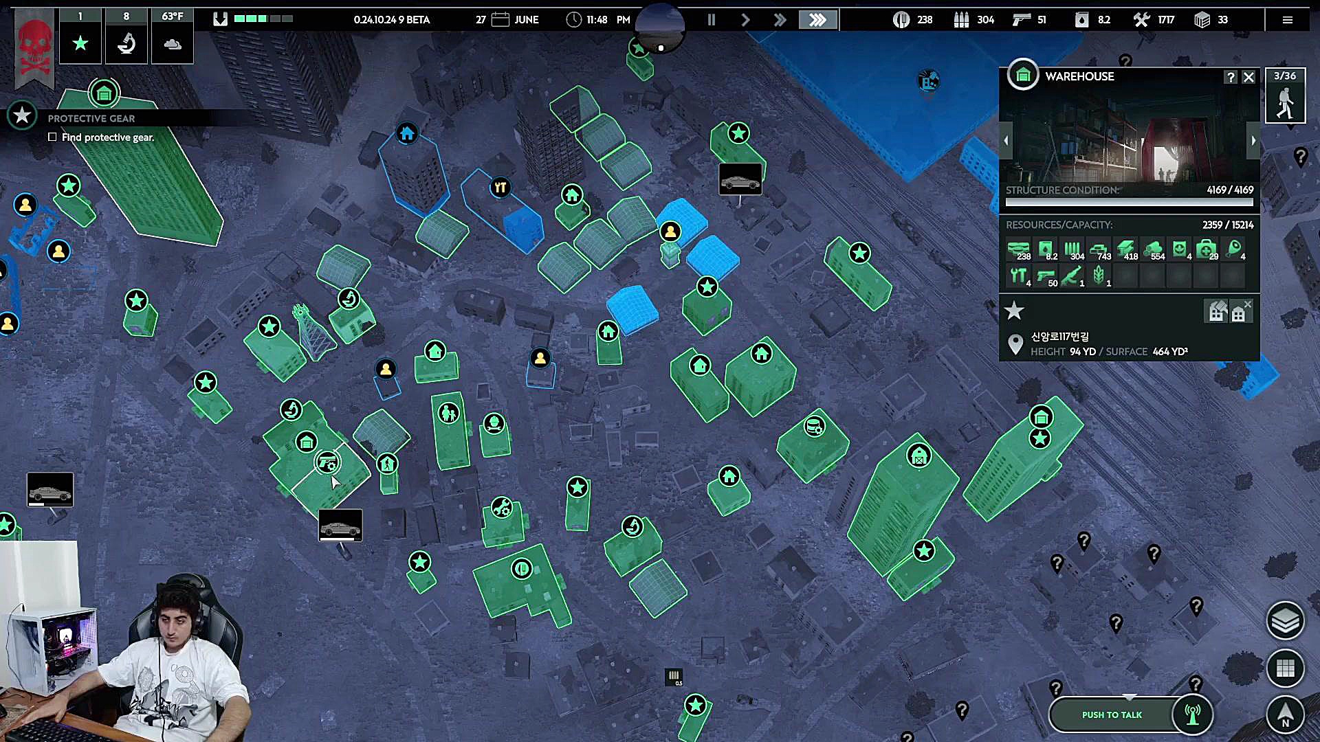Viewport: 1320px width, 742px height.
Task: Click the repurpose building hammer icon
Action: (1217, 312)
